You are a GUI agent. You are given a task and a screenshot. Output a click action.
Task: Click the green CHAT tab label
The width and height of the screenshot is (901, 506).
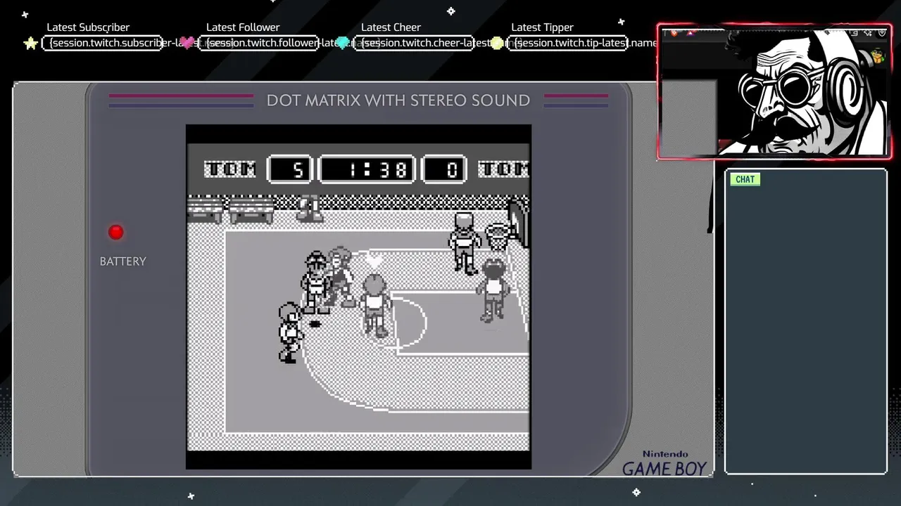(x=745, y=179)
